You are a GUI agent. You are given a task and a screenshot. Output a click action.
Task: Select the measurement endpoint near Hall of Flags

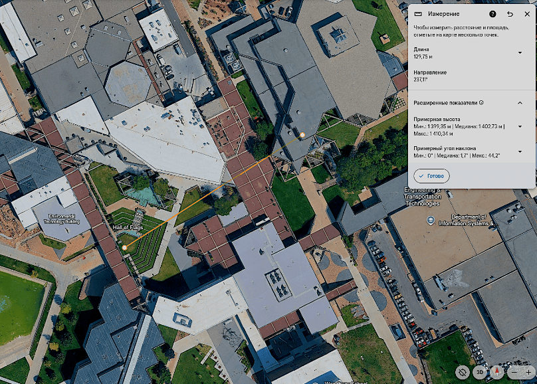click(x=124, y=248)
